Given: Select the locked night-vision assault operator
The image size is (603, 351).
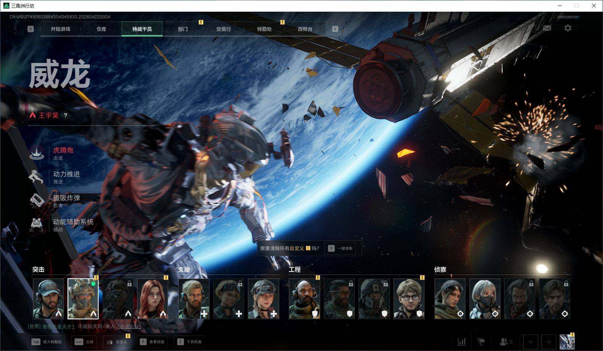Looking at the screenshot, I should 118,299.
